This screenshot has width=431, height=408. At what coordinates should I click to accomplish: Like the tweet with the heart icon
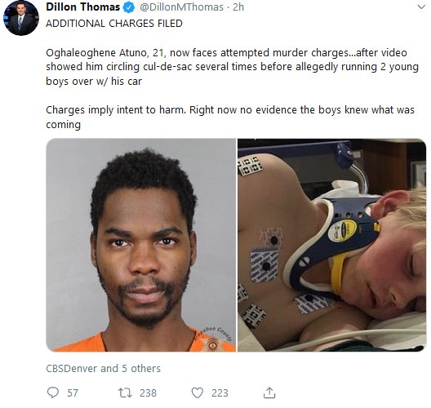pos(197,392)
